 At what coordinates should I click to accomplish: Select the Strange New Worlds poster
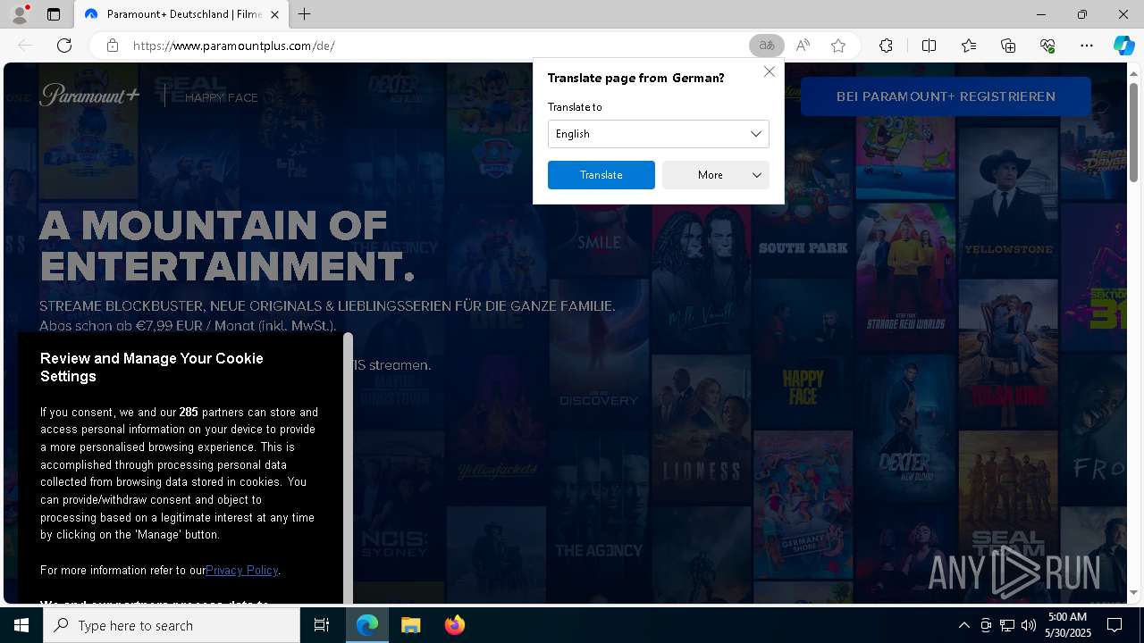(x=905, y=277)
